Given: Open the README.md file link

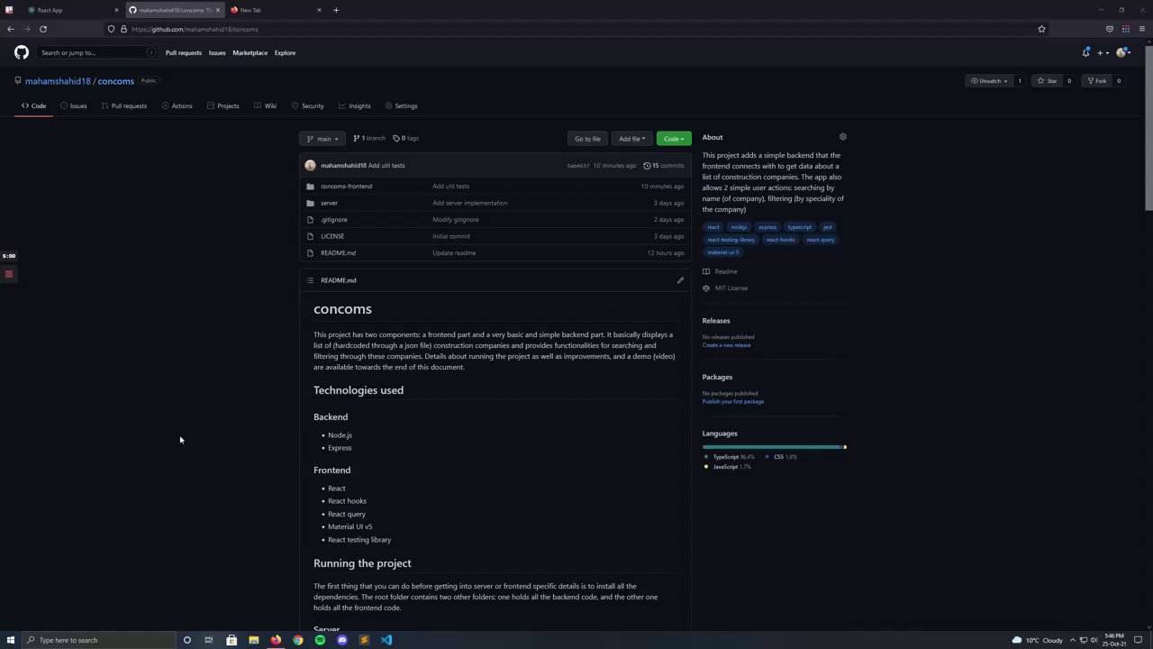Looking at the screenshot, I should [338, 253].
